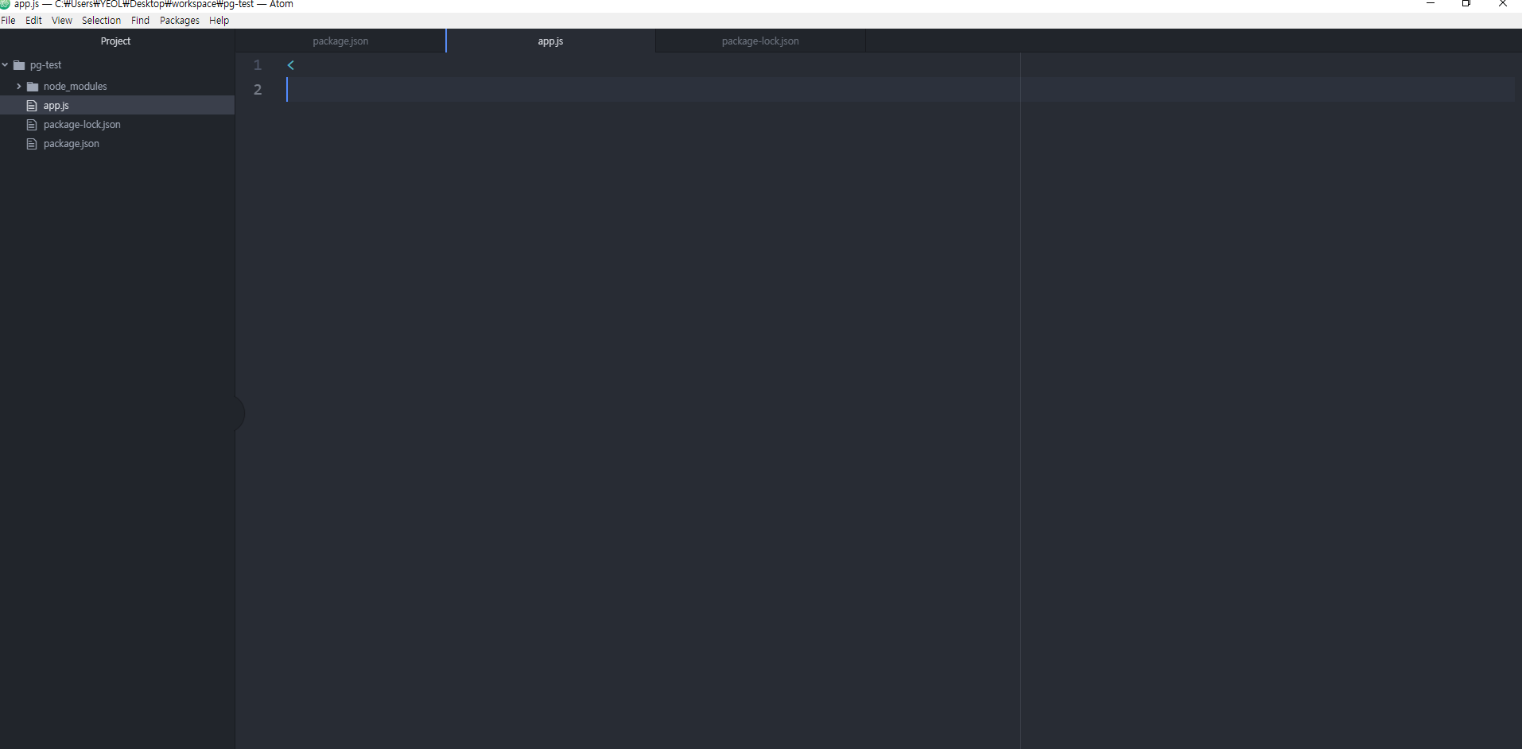Click the tree view dock toggle handle

239,413
